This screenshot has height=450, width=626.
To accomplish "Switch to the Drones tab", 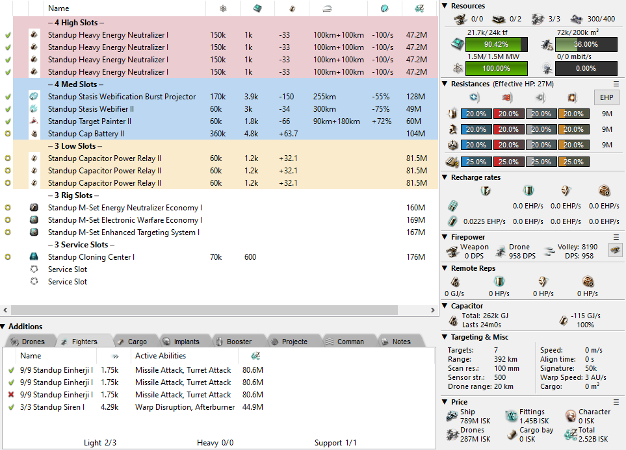I will coord(28,342).
